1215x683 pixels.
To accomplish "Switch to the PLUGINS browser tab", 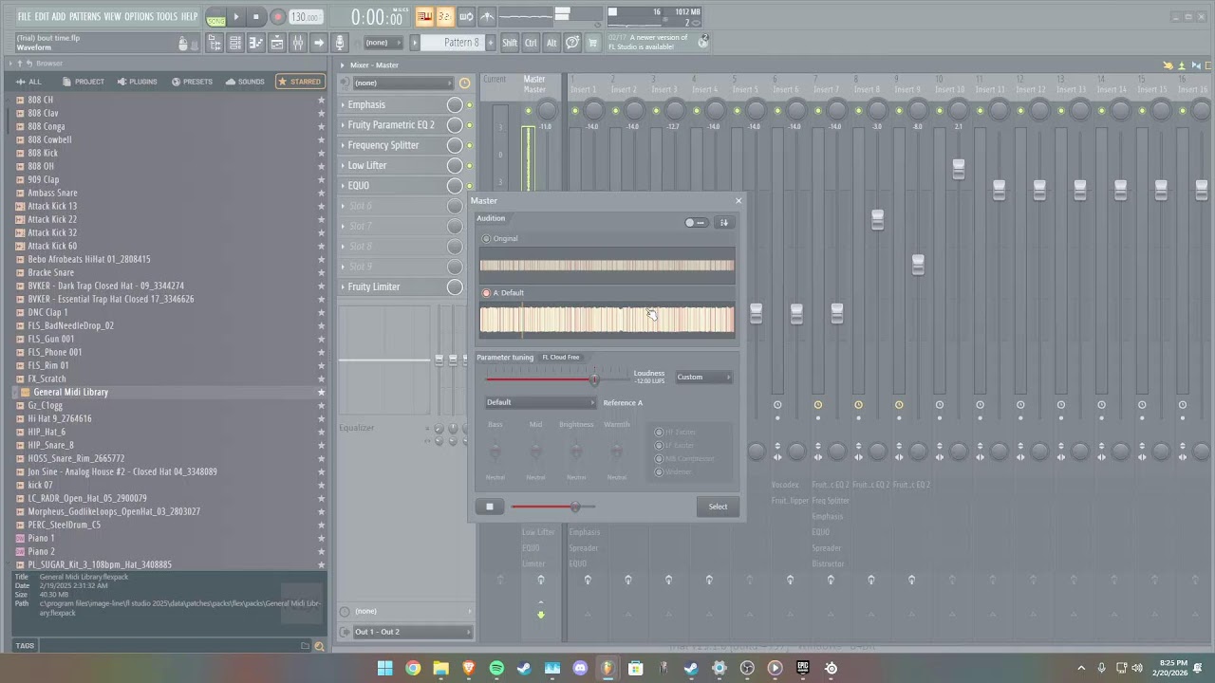I will click(137, 82).
